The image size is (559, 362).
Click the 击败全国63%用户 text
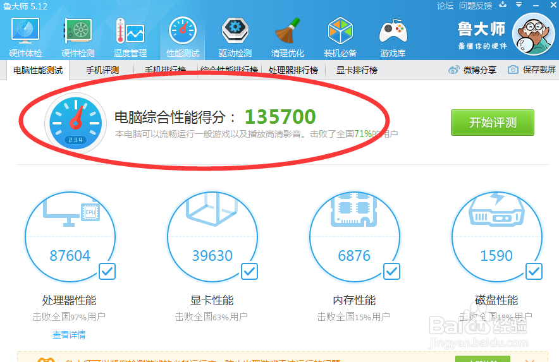[211, 317]
